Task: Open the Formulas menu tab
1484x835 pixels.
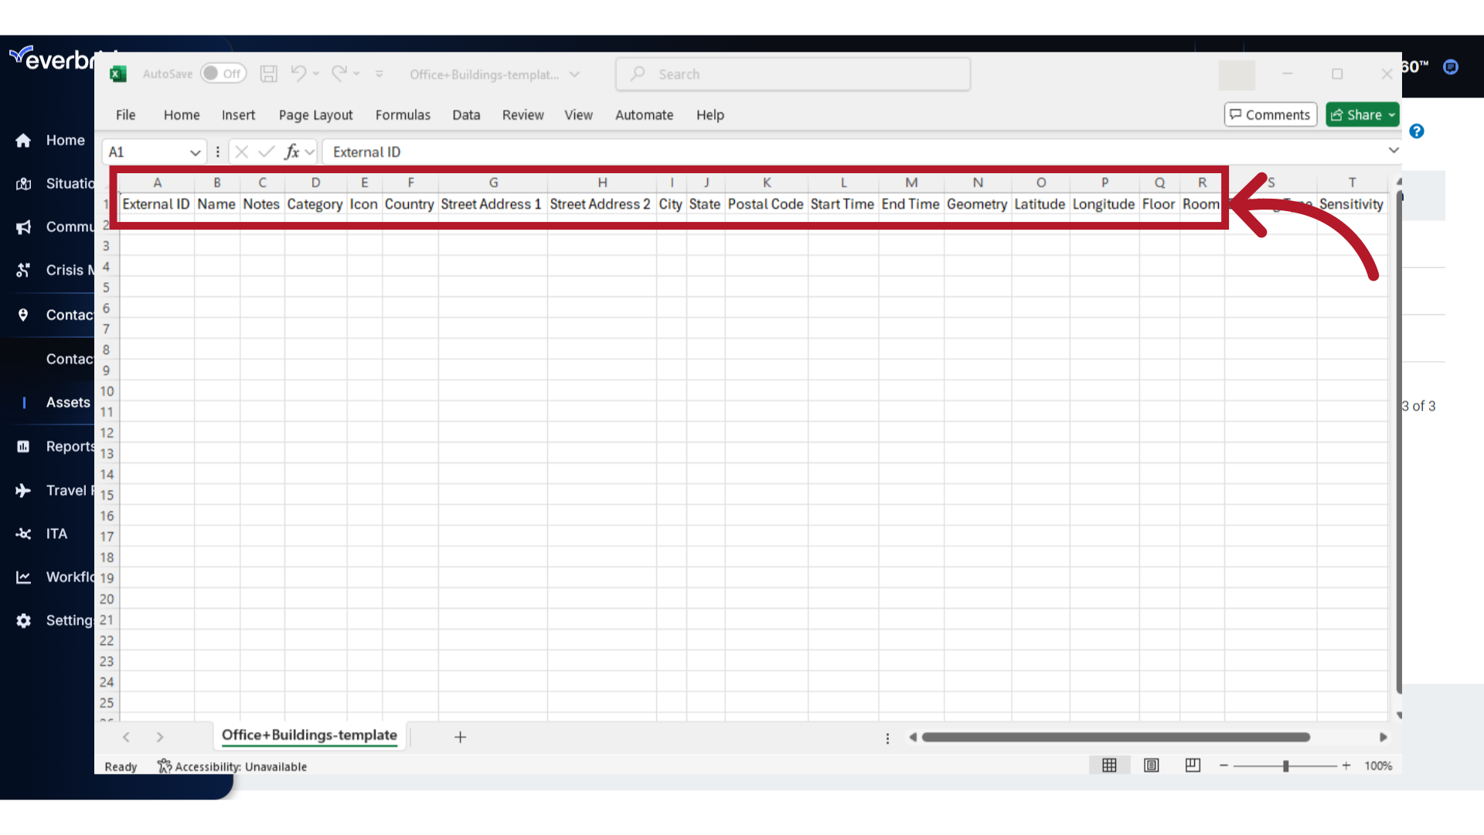Action: [x=403, y=114]
